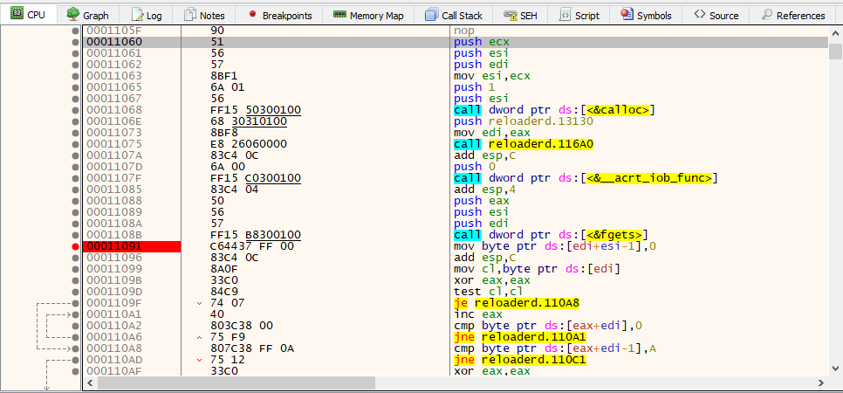Image resolution: width=843 pixels, height=393 pixels.
Task: Click the SEH tab icon
Action: [x=511, y=15]
